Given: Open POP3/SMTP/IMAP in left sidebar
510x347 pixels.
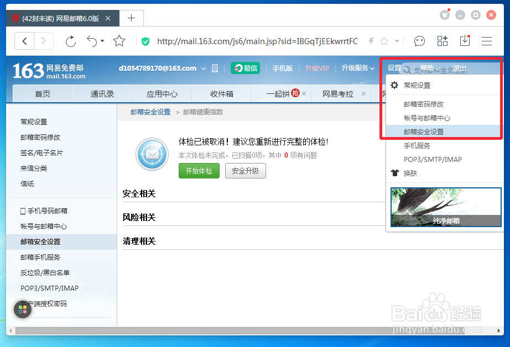Looking at the screenshot, I should [49, 288].
